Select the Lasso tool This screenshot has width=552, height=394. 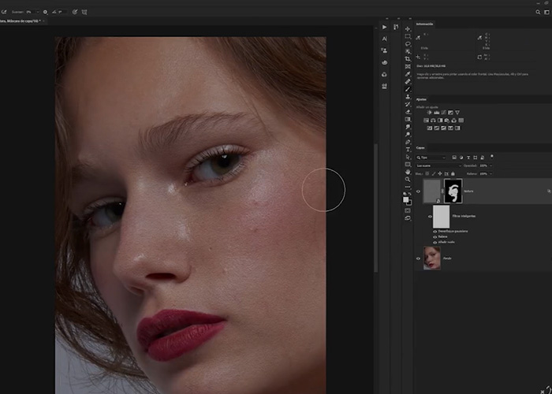[x=408, y=46]
